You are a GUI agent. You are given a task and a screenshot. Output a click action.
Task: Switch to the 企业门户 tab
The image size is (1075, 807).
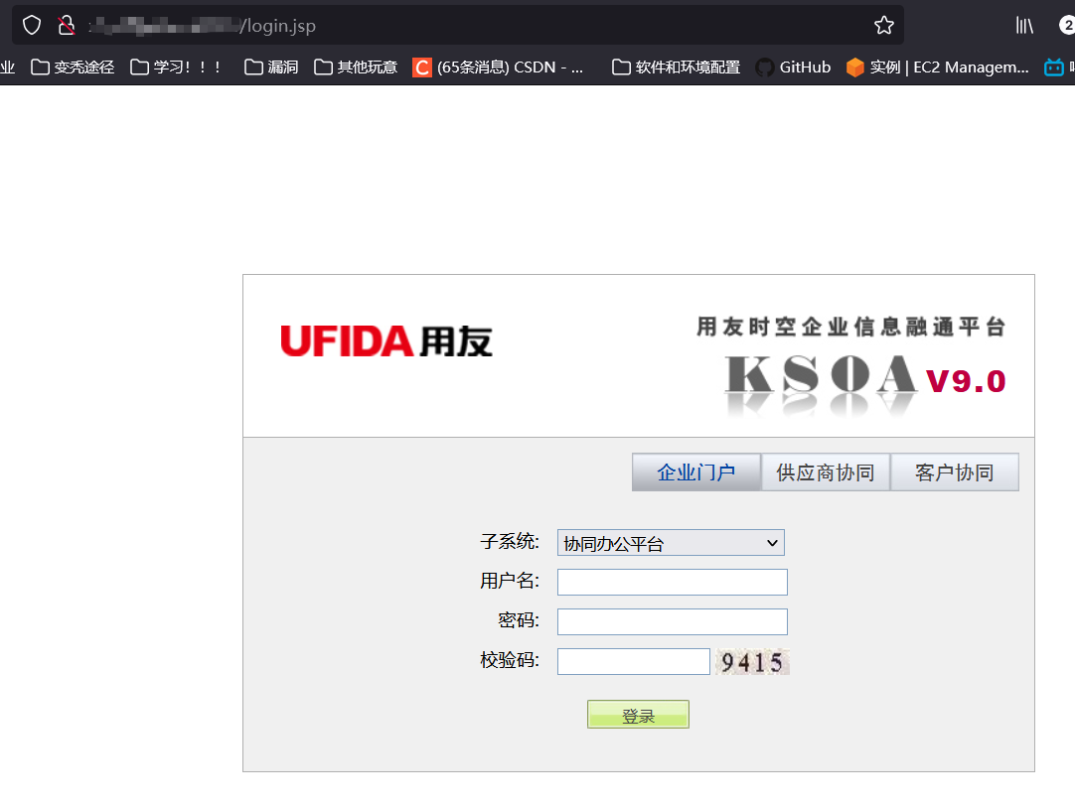pyautogui.click(x=695, y=472)
